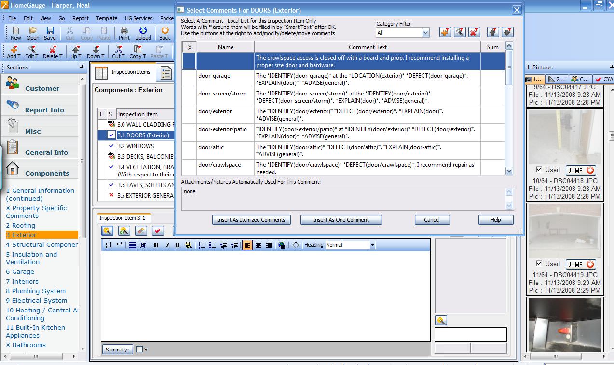Click Insert As One Comment
This screenshot has height=365, width=614.
coord(341,219)
